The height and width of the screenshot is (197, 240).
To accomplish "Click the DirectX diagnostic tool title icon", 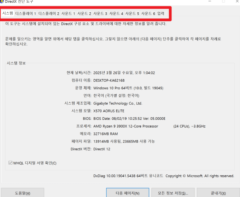I will (x=2, y=1).
